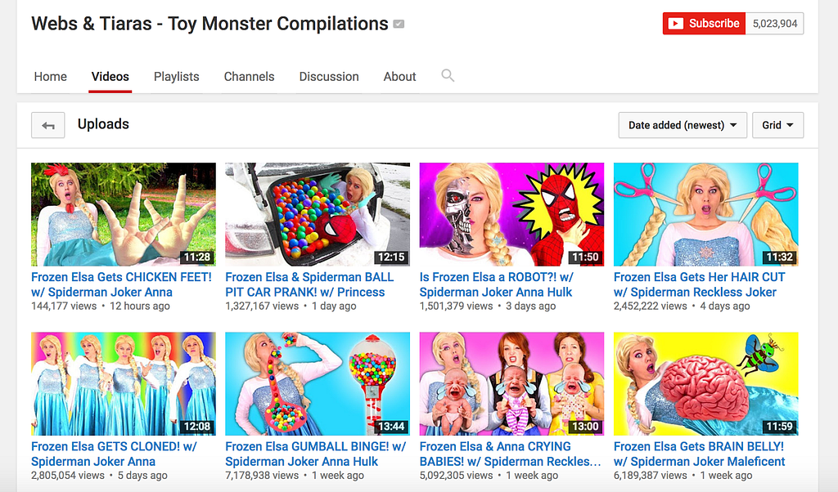Open the Date added (newest) sort dropdown
The width and height of the screenshot is (838, 492).
coord(683,125)
